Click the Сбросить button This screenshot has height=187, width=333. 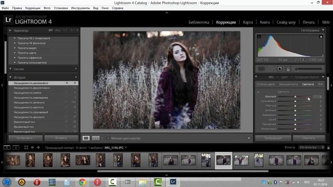[x=309, y=138]
